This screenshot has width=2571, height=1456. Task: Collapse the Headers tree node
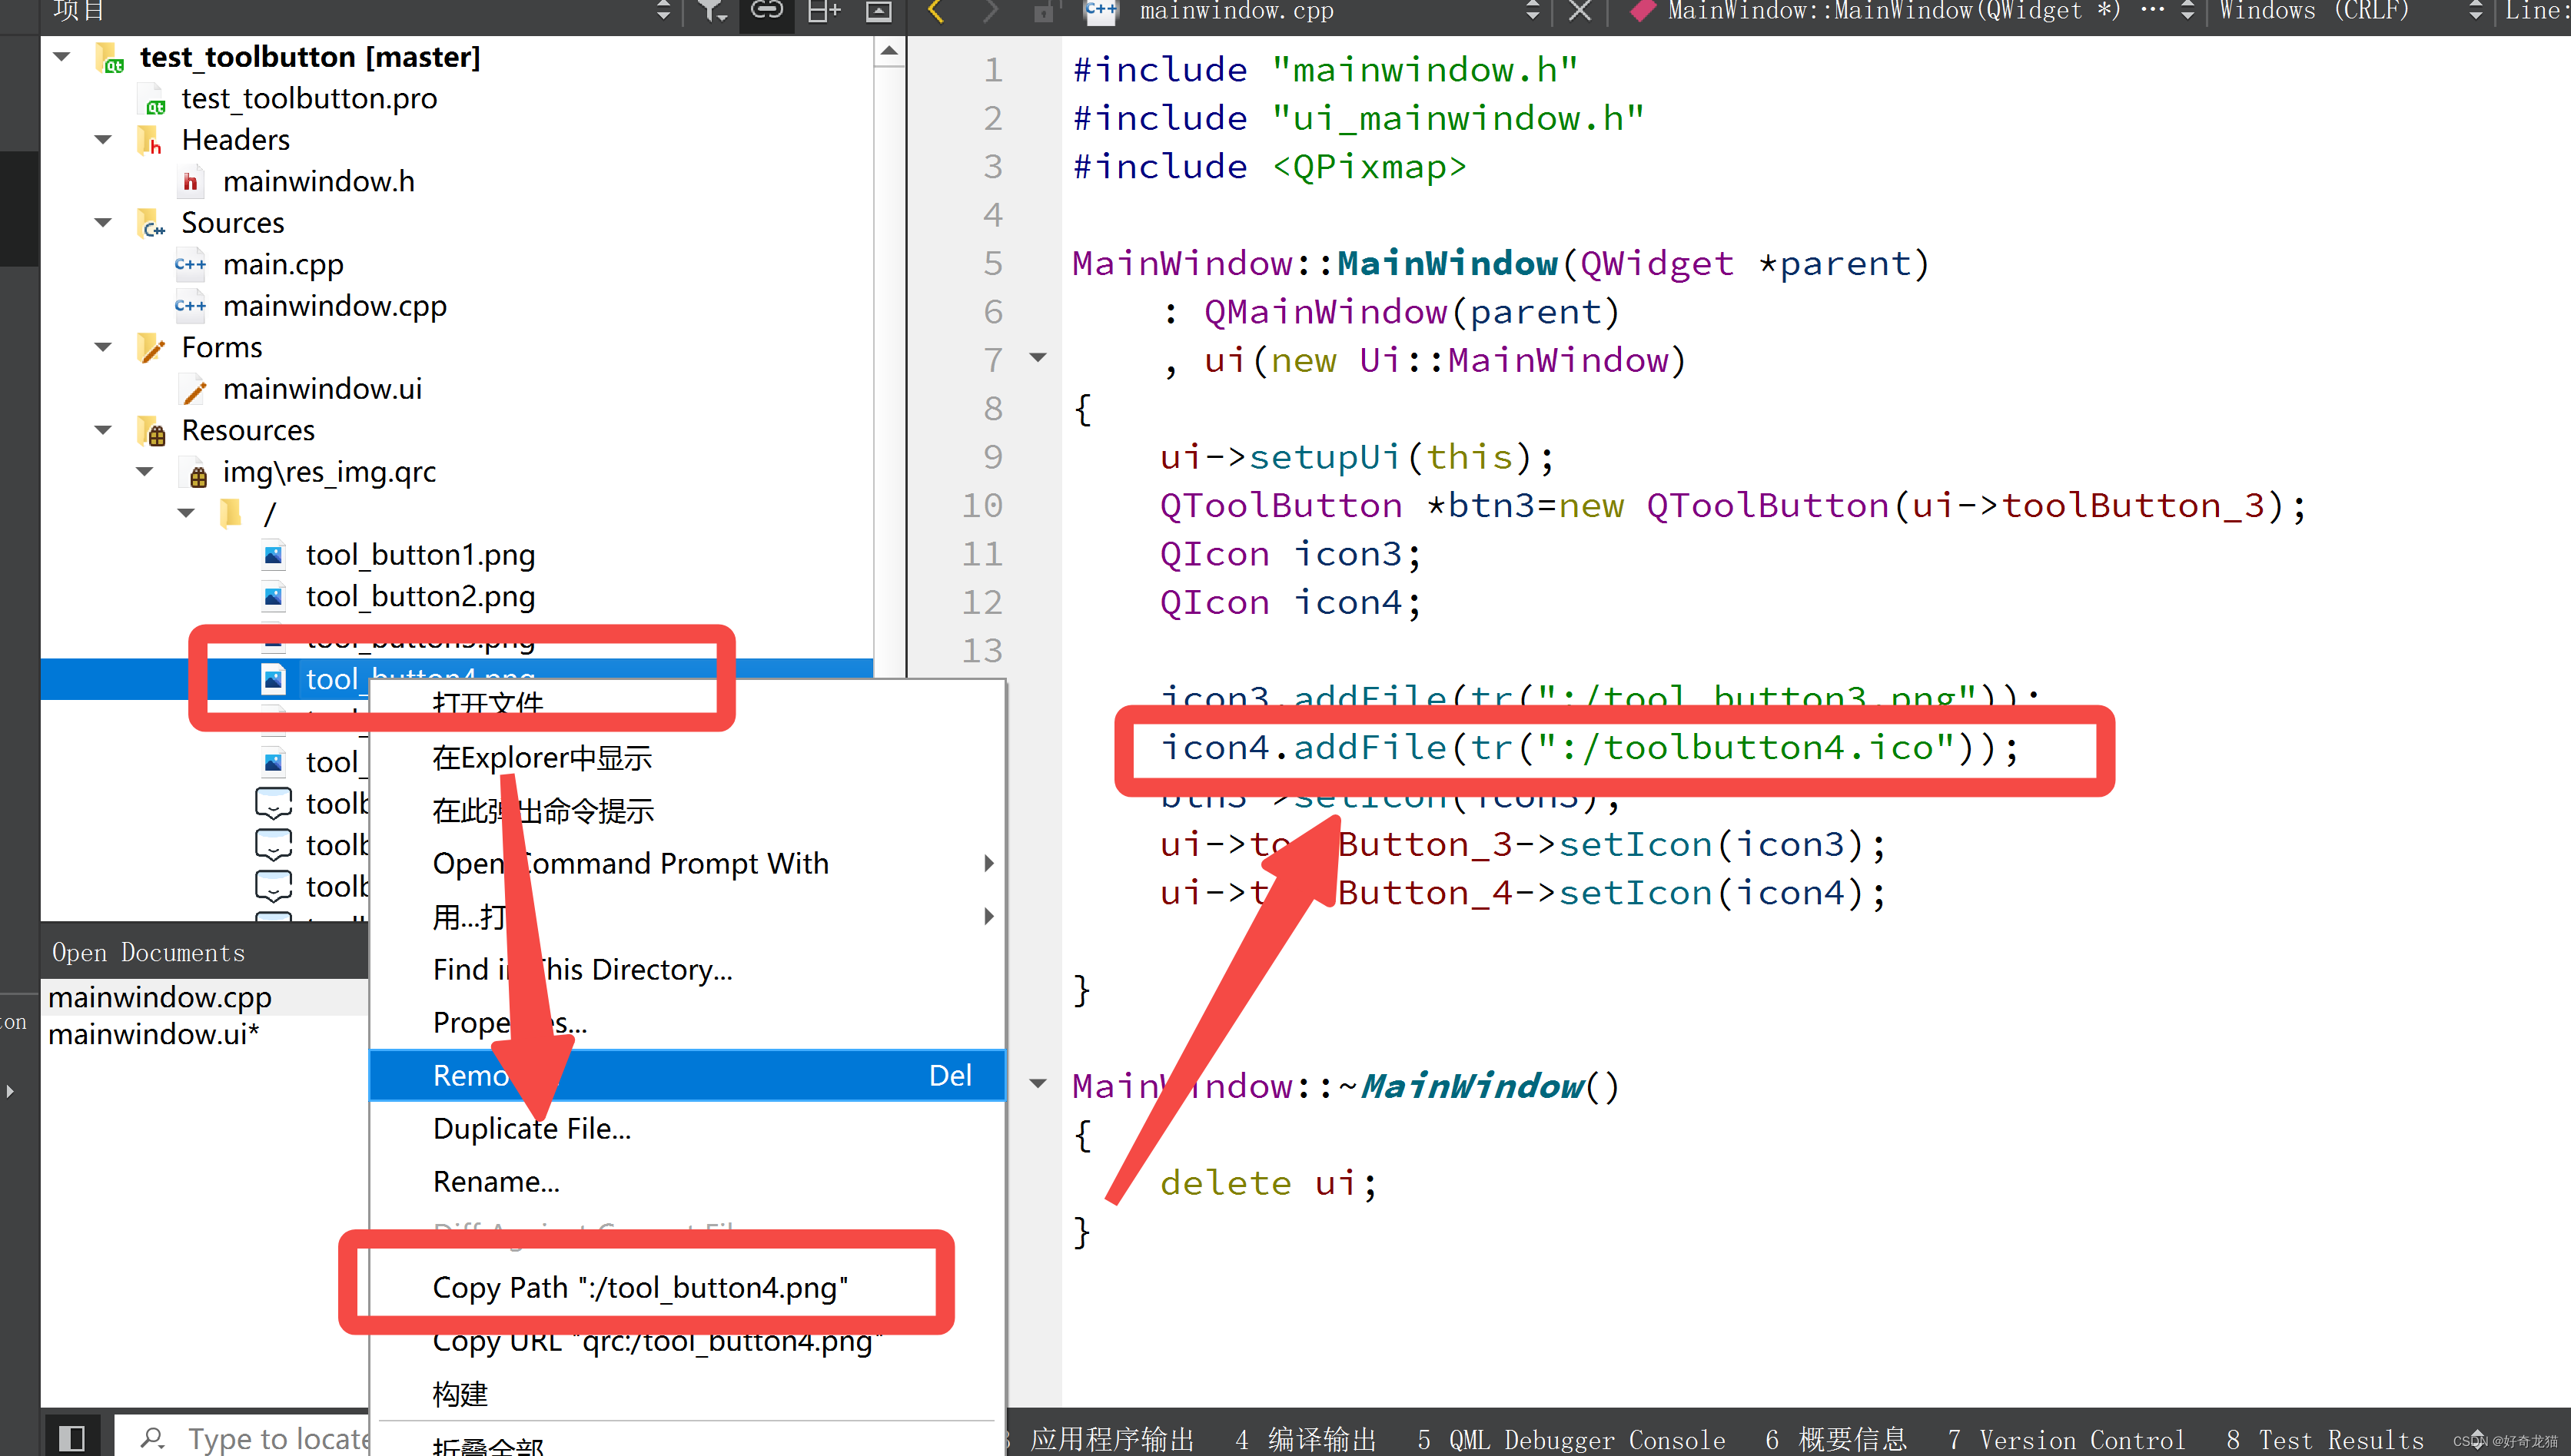103,140
